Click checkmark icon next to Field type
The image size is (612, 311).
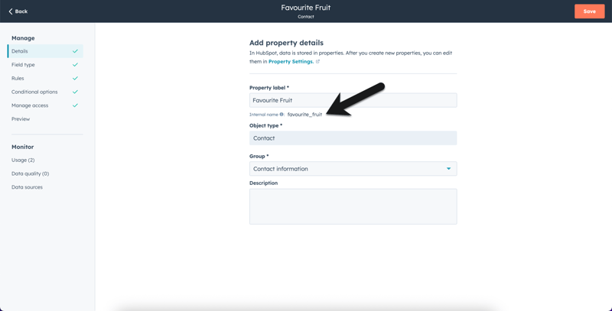[75, 65]
